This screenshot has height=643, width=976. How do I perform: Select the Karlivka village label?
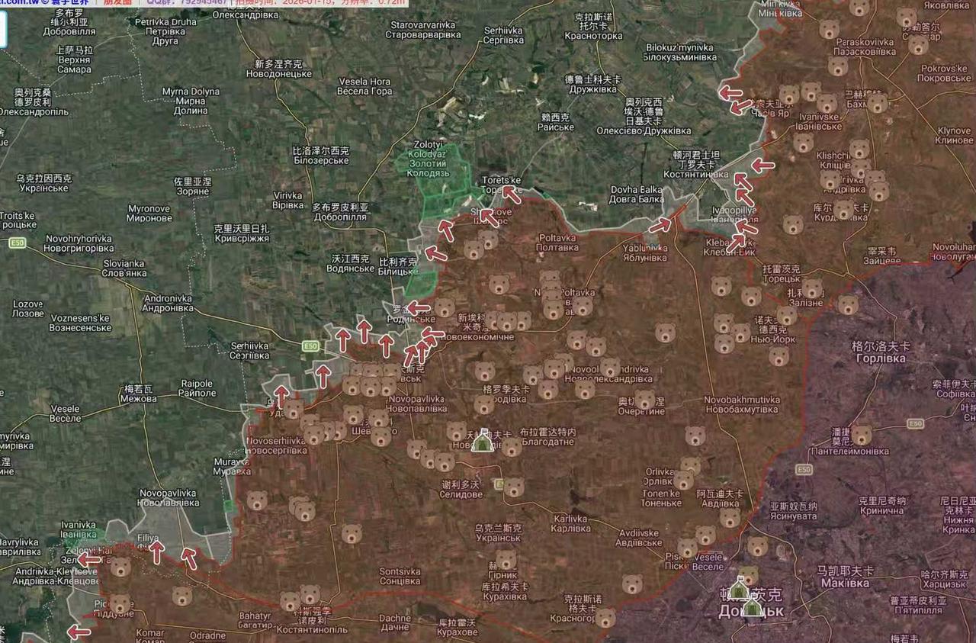click(x=571, y=523)
